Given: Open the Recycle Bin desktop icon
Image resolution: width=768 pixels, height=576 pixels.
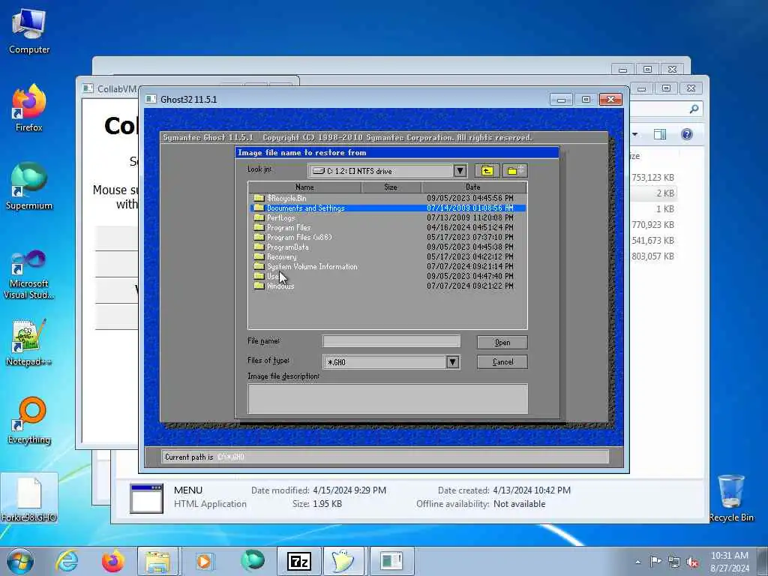Looking at the screenshot, I should click(x=730, y=498).
